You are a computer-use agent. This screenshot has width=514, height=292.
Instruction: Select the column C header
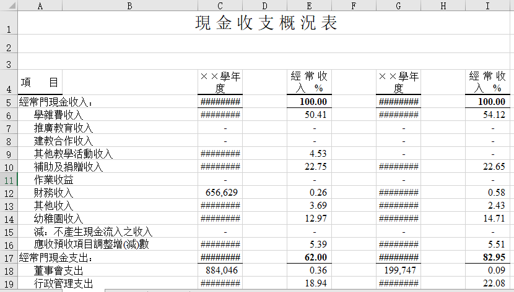click(x=220, y=6)
